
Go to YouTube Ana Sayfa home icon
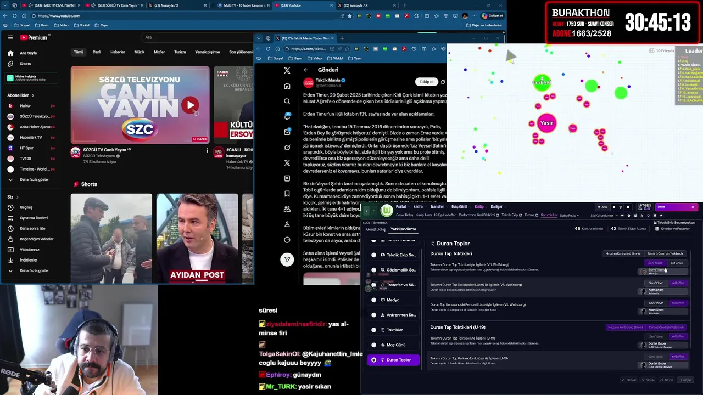pos(10,53)
